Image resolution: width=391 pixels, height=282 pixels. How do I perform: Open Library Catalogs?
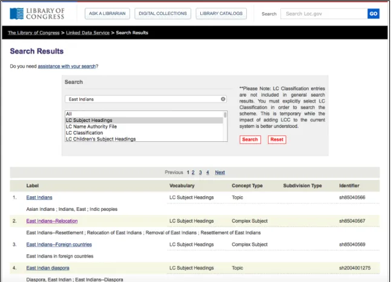221,13
